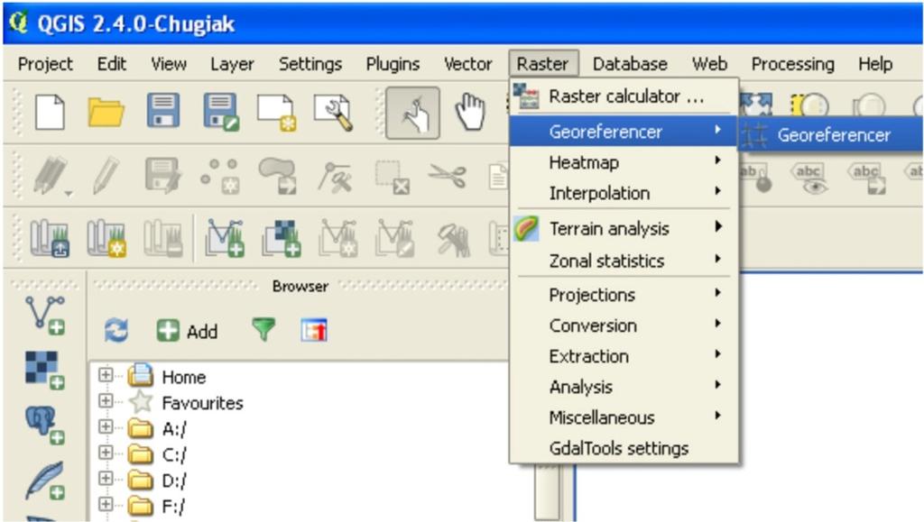
Task: Toggle editing with the pencil icon
Action: 106,176
